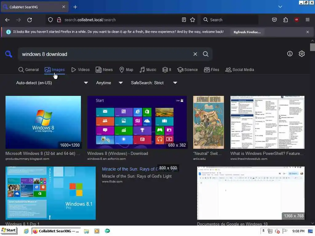Open the Firefox hamburger menu
Viewport: 315px width, 236px height.
(308, 20)
